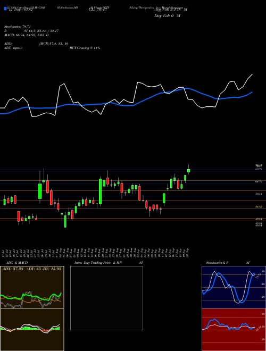Click the 'CL: 70.47' closing price text
Screen dimensions: 266x351
(97, 10)
